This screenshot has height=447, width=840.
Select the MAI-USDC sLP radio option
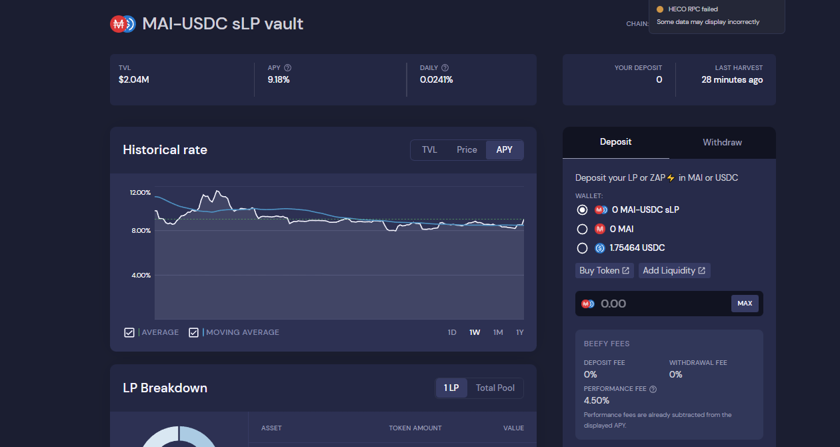point(582,210)
